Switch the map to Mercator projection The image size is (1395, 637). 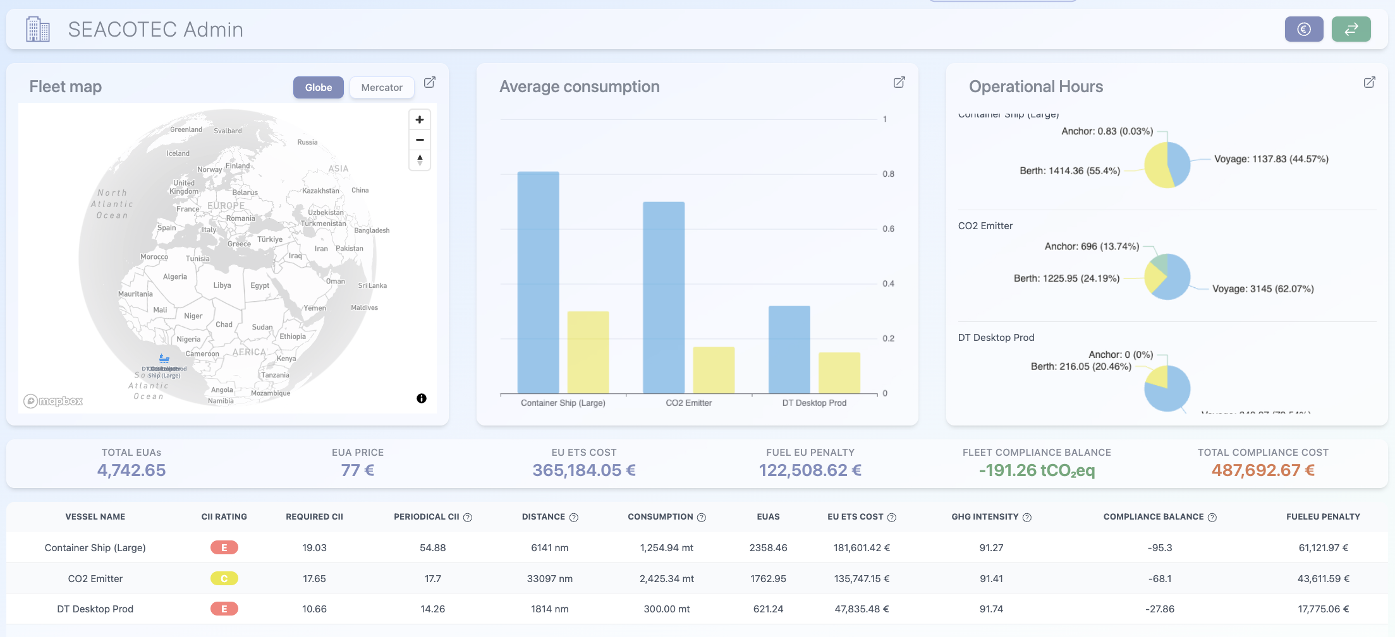click(381, 87)
